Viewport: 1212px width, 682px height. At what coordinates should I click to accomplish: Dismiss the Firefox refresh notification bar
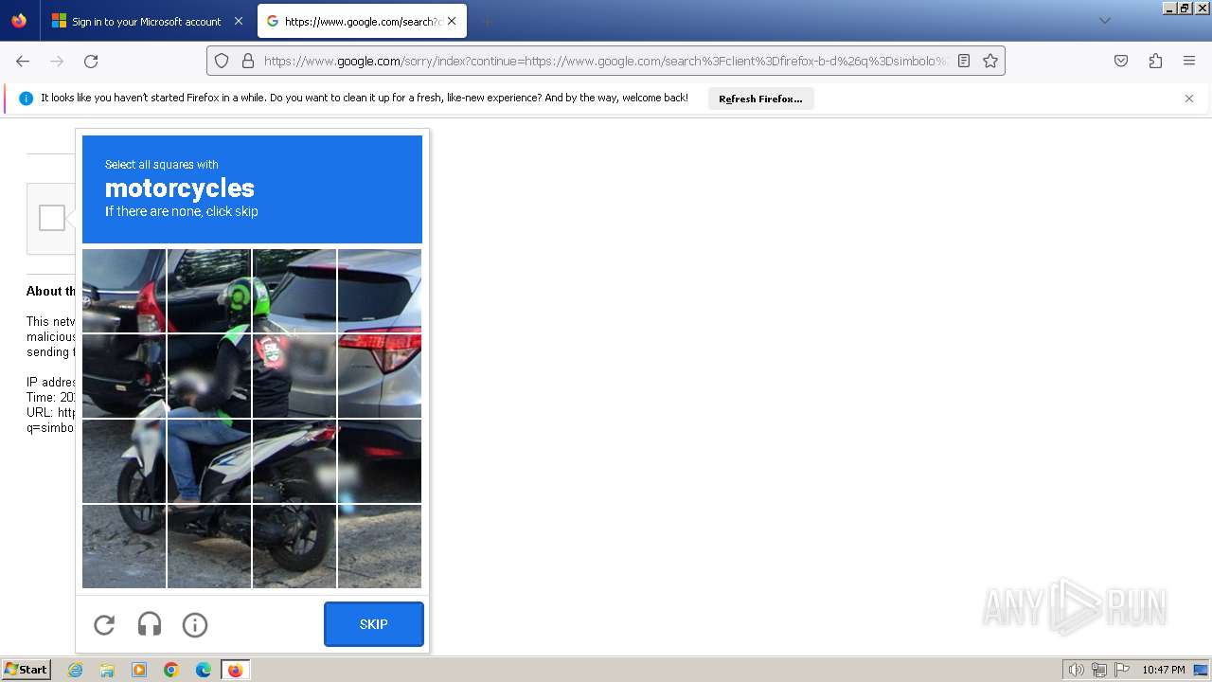(x=1189, y=99)
